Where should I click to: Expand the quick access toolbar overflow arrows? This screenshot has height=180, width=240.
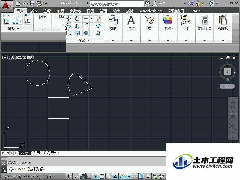[x=46, y=4]
